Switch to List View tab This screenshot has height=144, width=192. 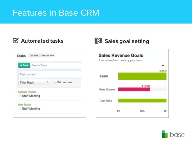click(34, 55)
